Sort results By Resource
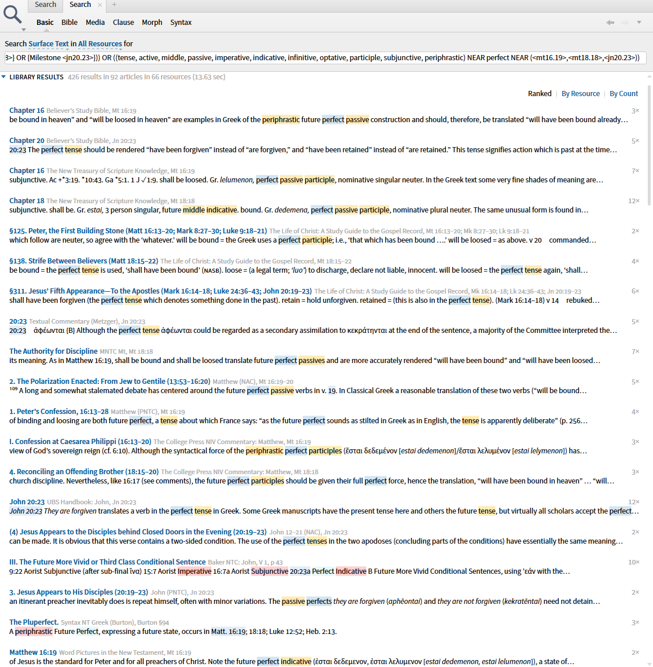653x667 pixels. coord(580,94)
